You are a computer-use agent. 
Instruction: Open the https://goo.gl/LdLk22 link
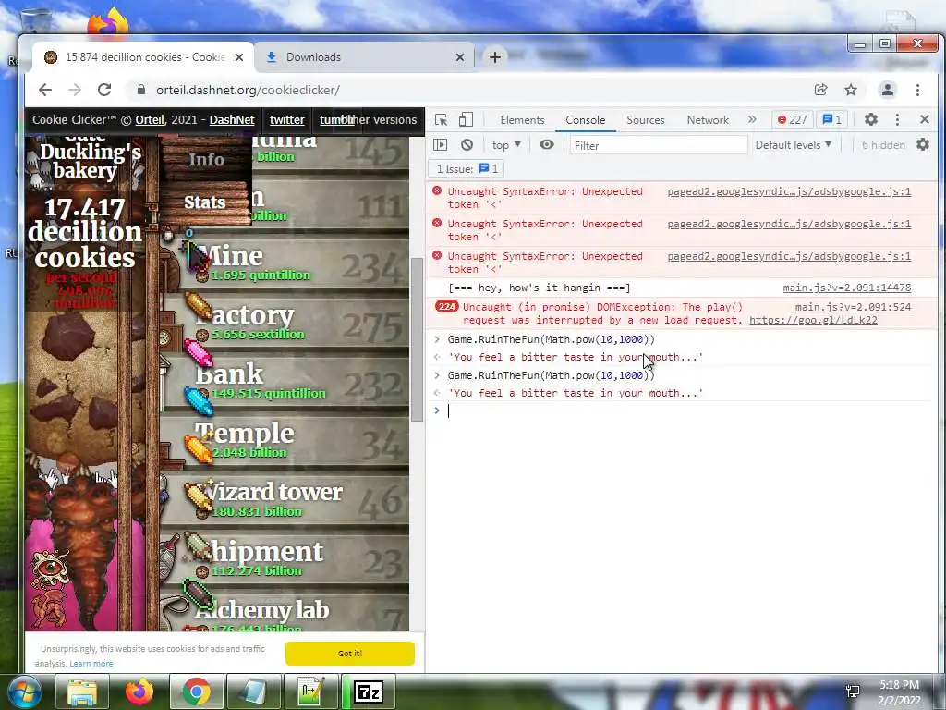(813, 321)
